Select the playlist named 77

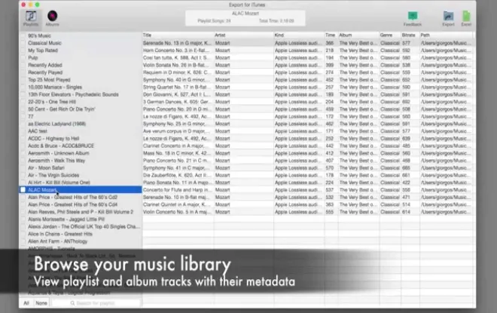(x=30, y=116)
